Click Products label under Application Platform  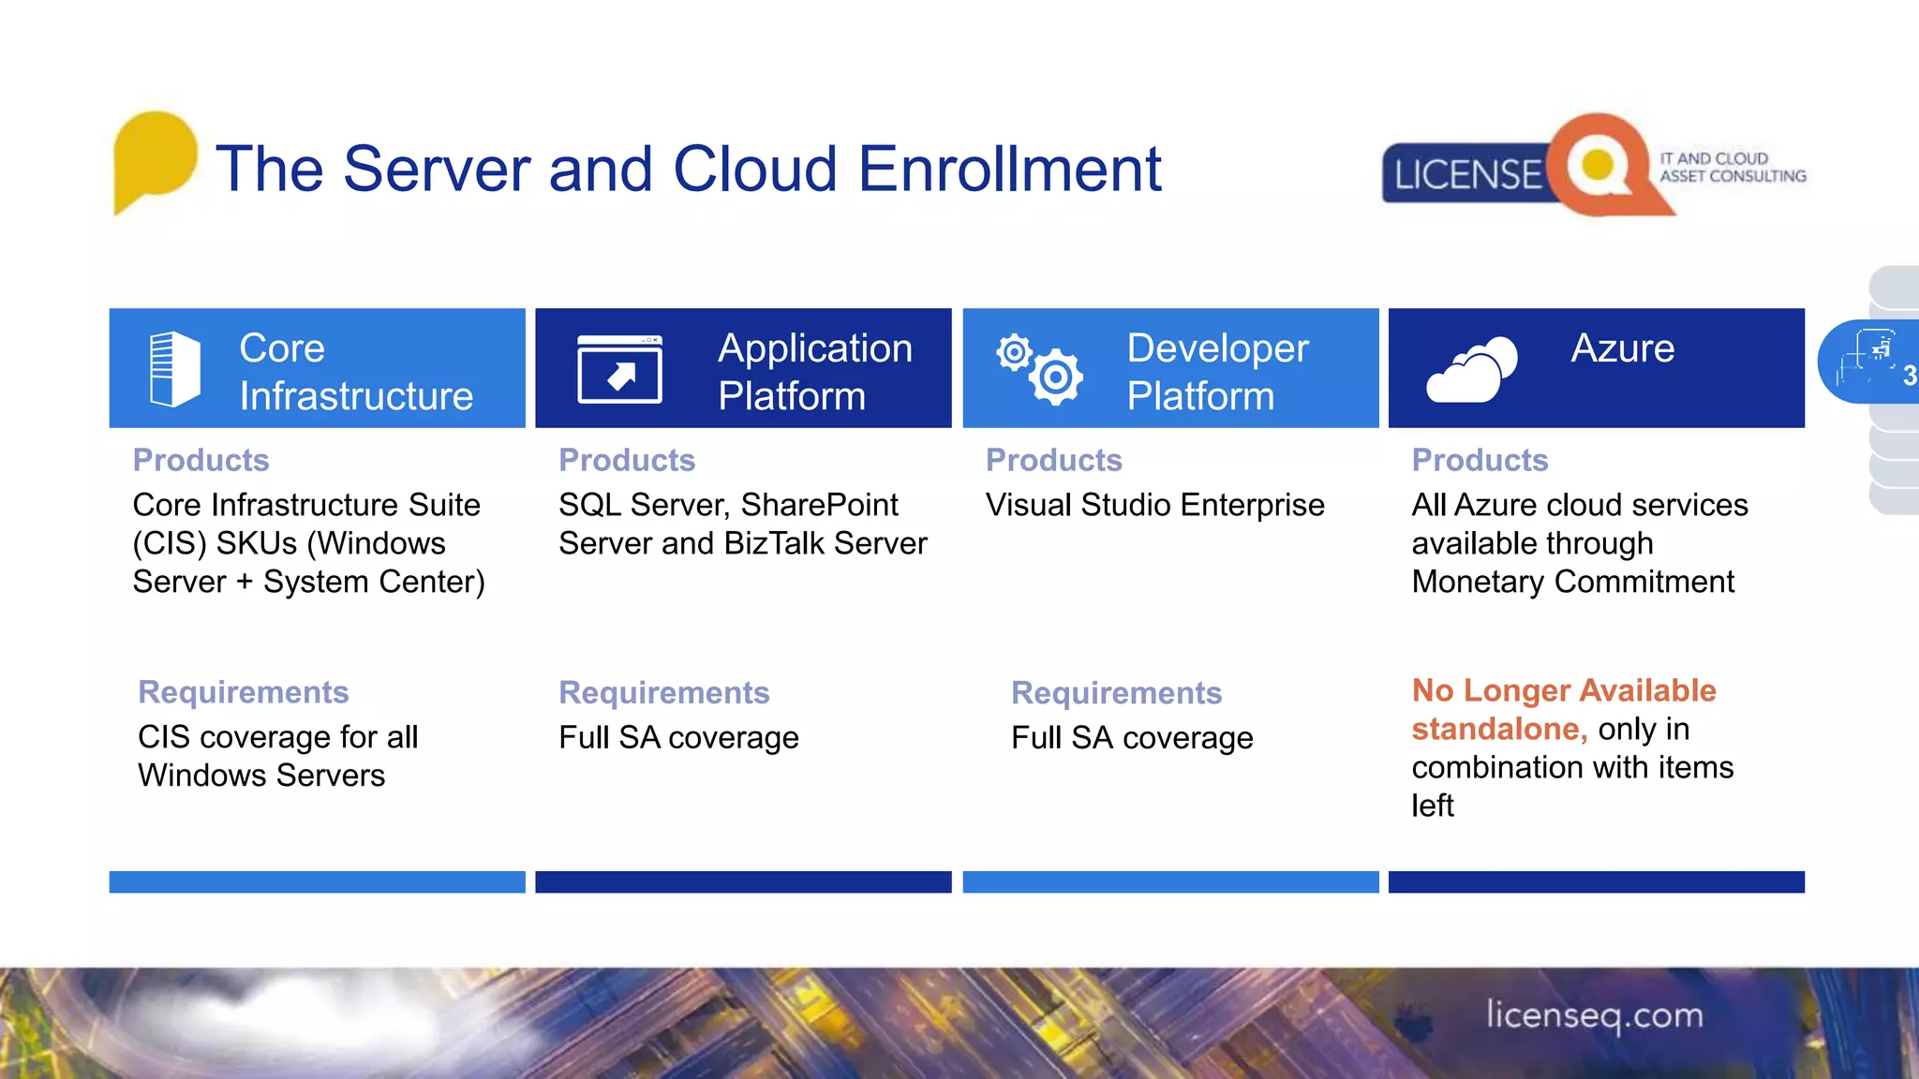(627, 460)
